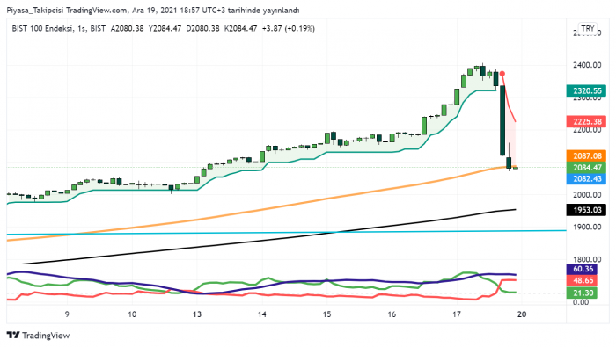
Task: Click the BIST 100 Endeksi symbol title
Action: (42, 29)
